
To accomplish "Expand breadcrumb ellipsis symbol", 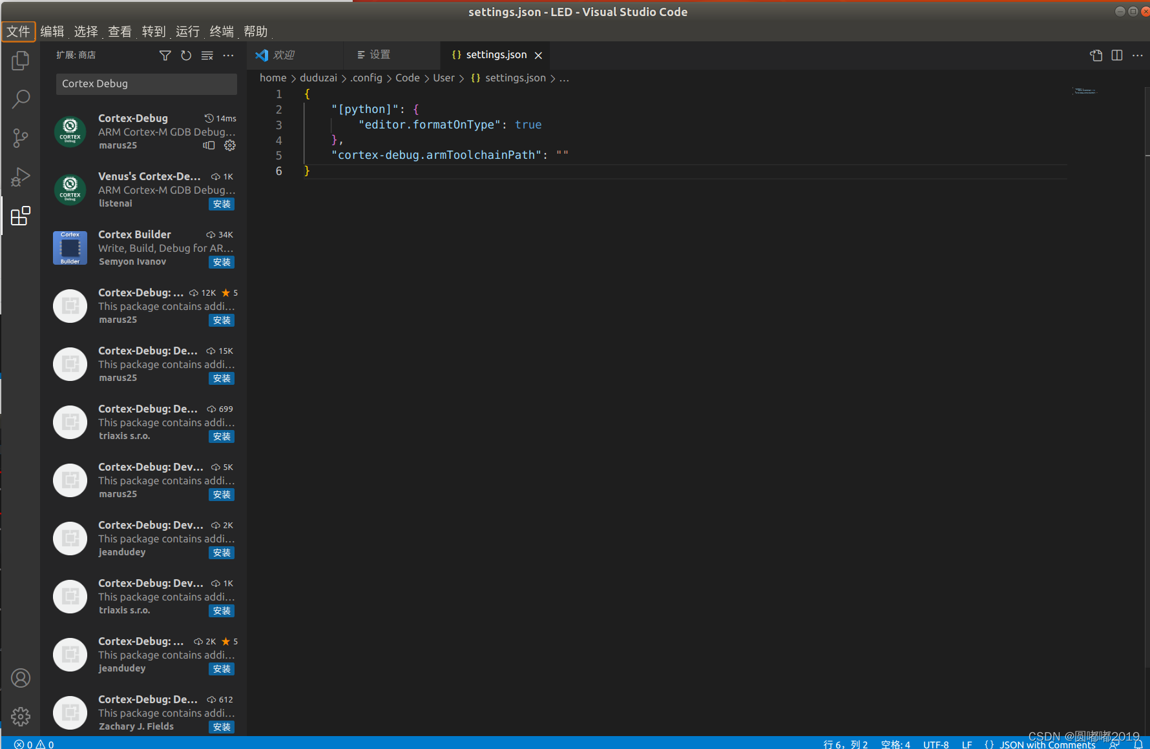I will coord(564,78).
